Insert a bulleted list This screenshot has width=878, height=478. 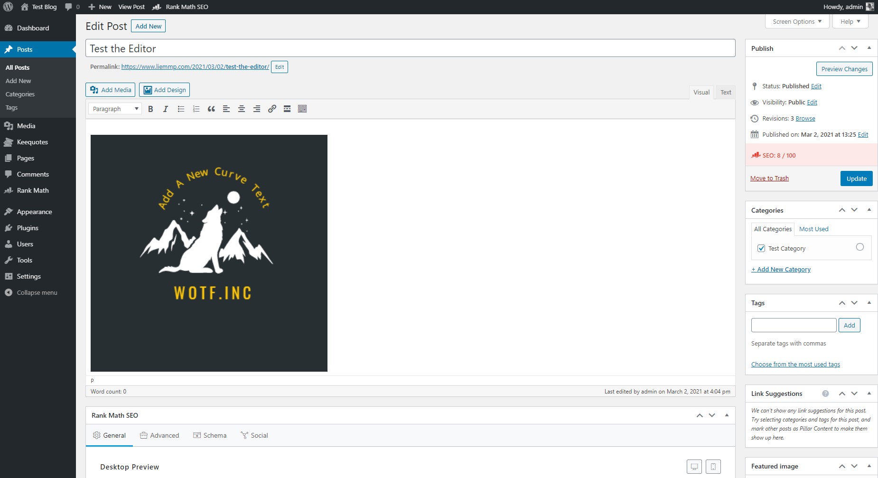point(181,109)
